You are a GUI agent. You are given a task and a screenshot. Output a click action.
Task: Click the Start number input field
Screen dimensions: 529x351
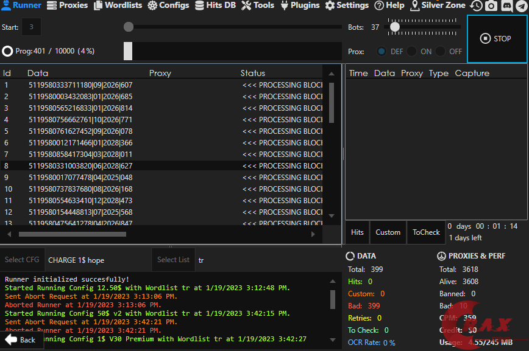pos(31,27)
